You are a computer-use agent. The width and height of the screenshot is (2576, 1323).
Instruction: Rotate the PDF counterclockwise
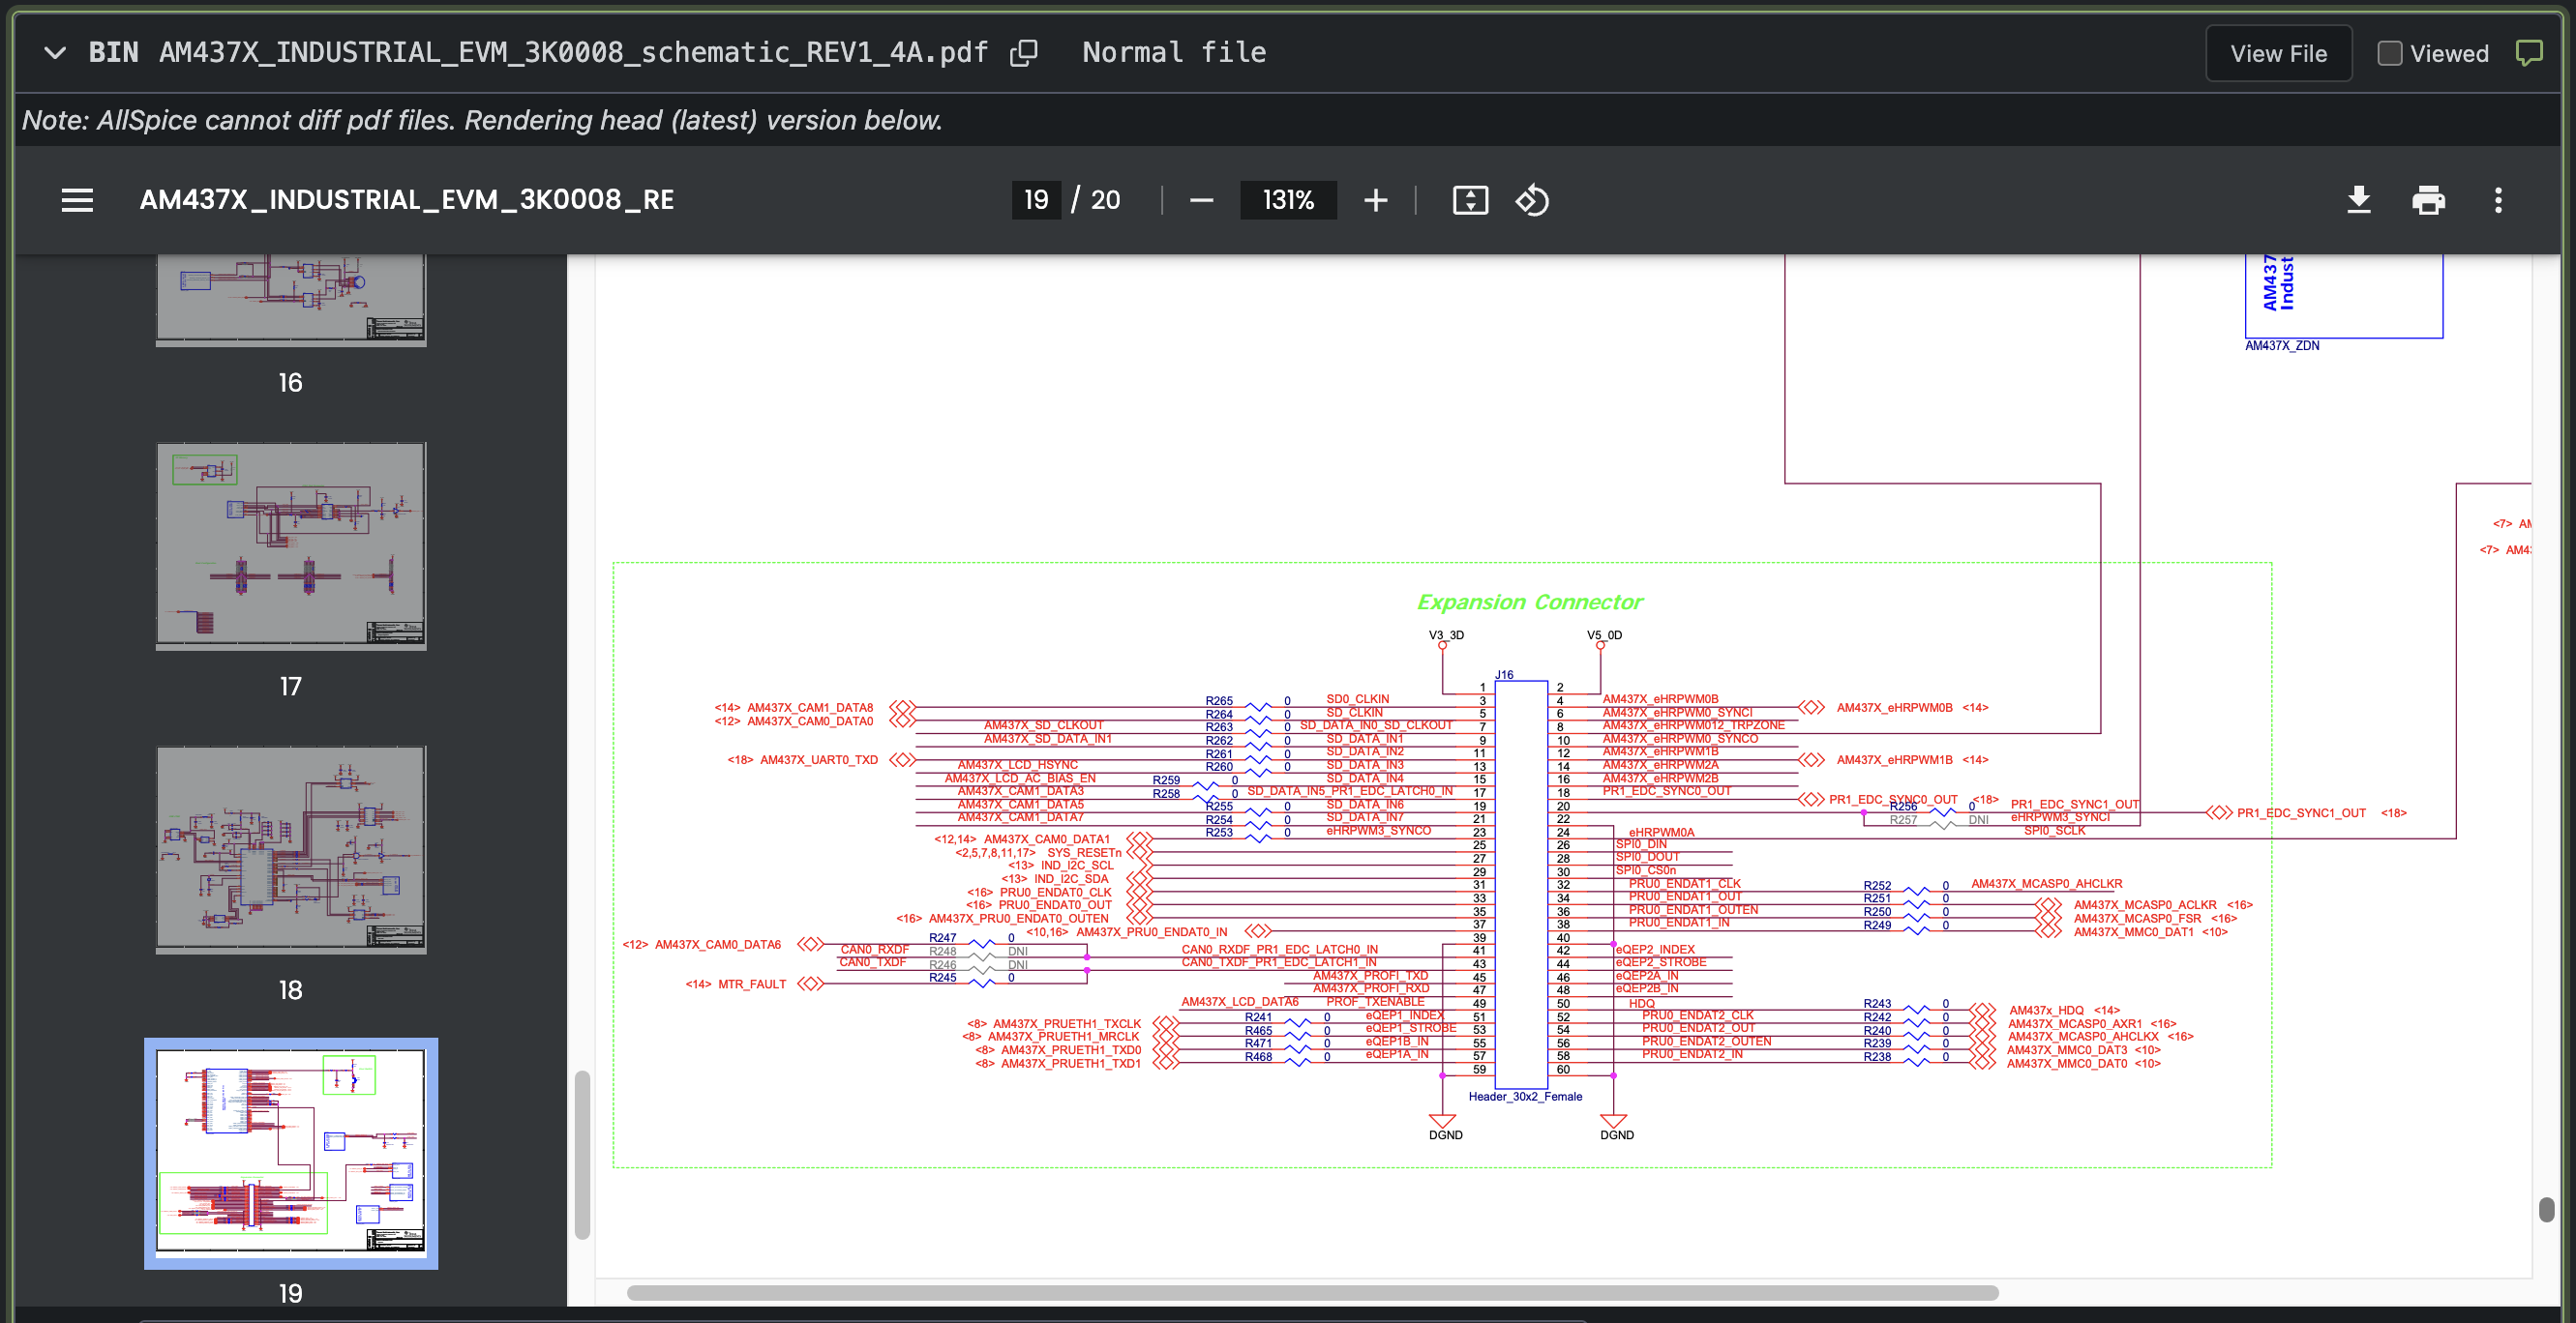[x=1531, y=200]
